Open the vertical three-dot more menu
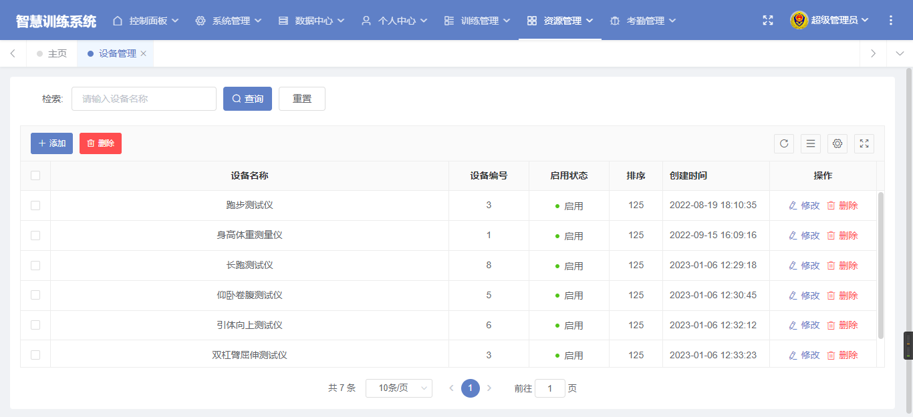913x417 pixels. [x=890, y=21]
